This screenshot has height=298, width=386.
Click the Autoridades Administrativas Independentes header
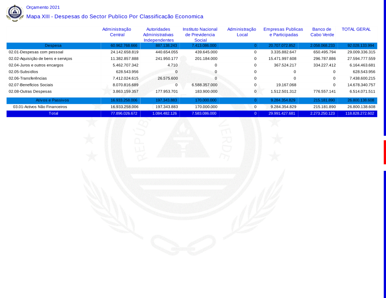[158, 35]
